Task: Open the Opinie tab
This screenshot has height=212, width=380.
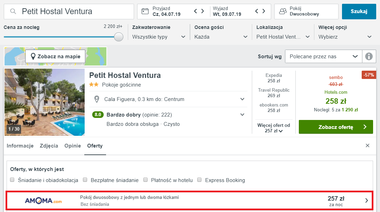Action: [x=73, y=145]
